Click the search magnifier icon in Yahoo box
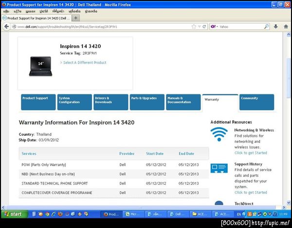292x228 pixels. [267, 27]
